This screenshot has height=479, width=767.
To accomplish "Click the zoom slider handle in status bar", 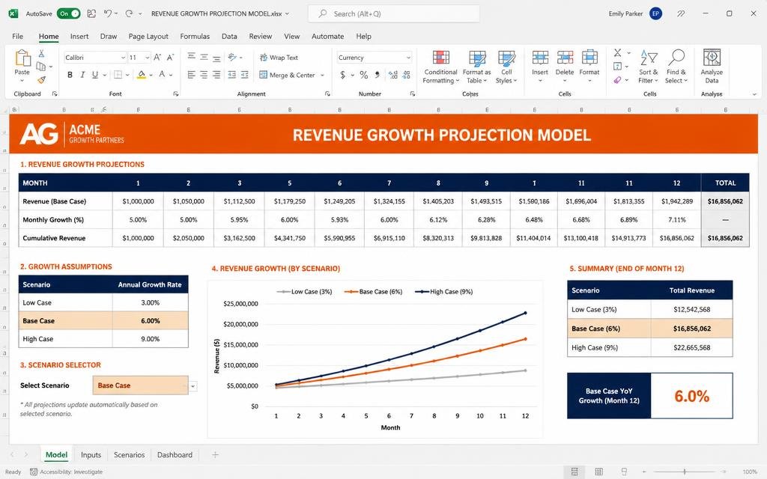I will point(685,472).
